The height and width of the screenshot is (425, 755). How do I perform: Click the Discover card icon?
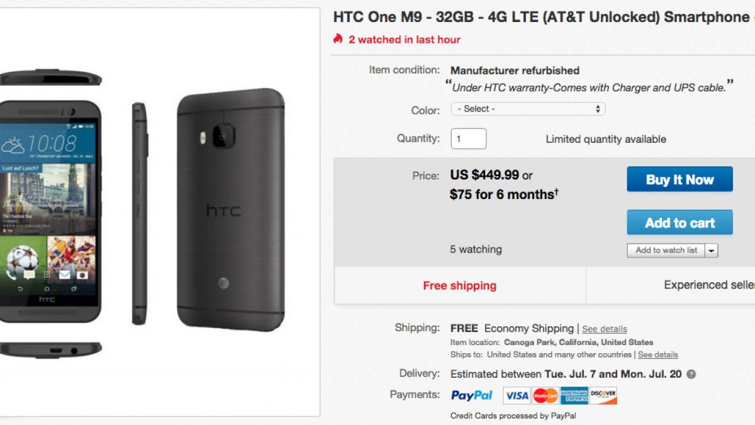tap(603, 395)
